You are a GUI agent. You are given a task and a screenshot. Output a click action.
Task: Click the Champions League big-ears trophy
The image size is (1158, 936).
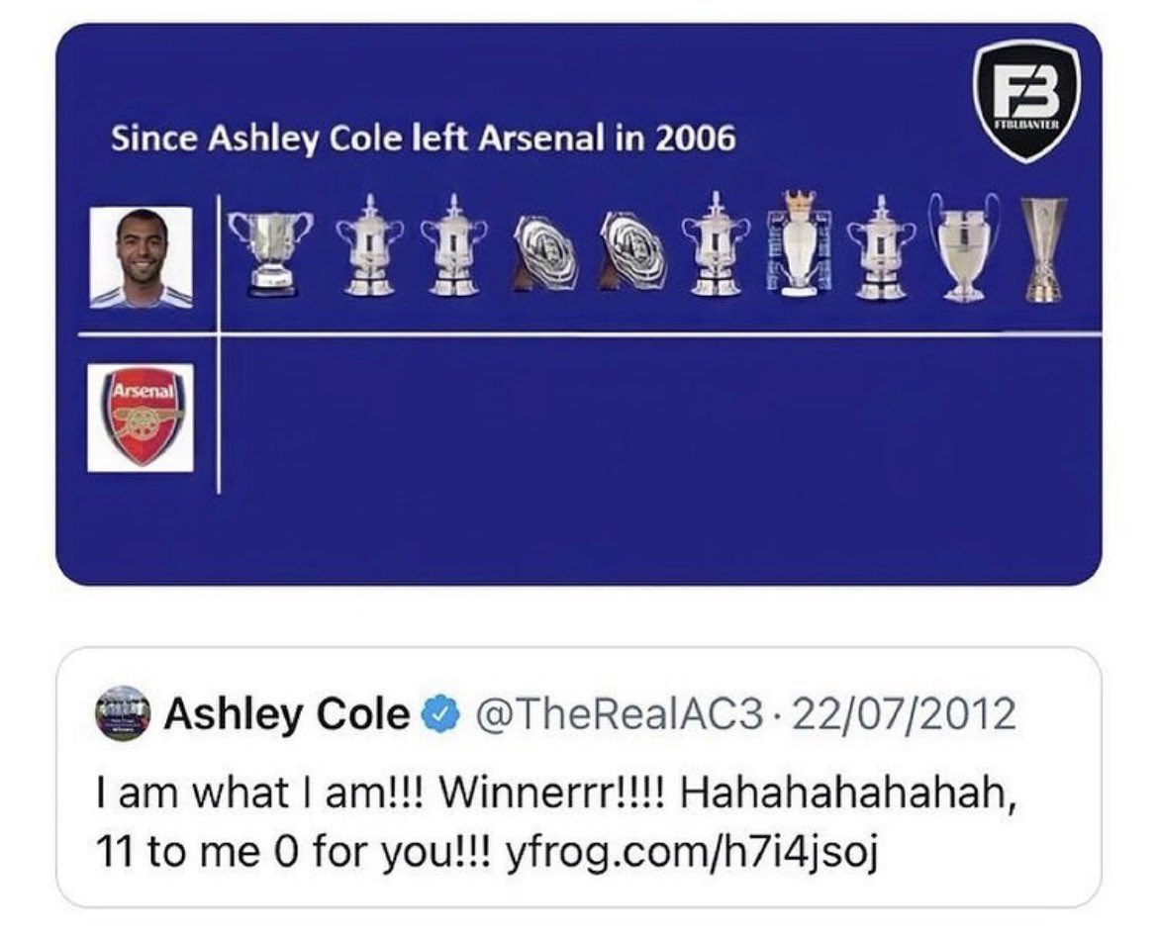(x=965, y=246)
